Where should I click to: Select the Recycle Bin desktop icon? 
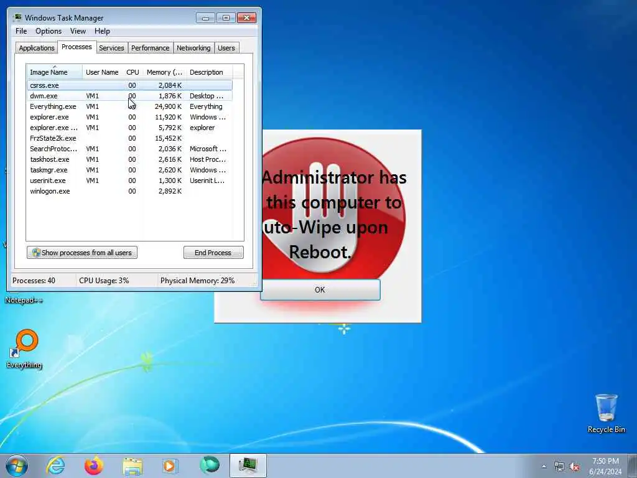(606, 413)
